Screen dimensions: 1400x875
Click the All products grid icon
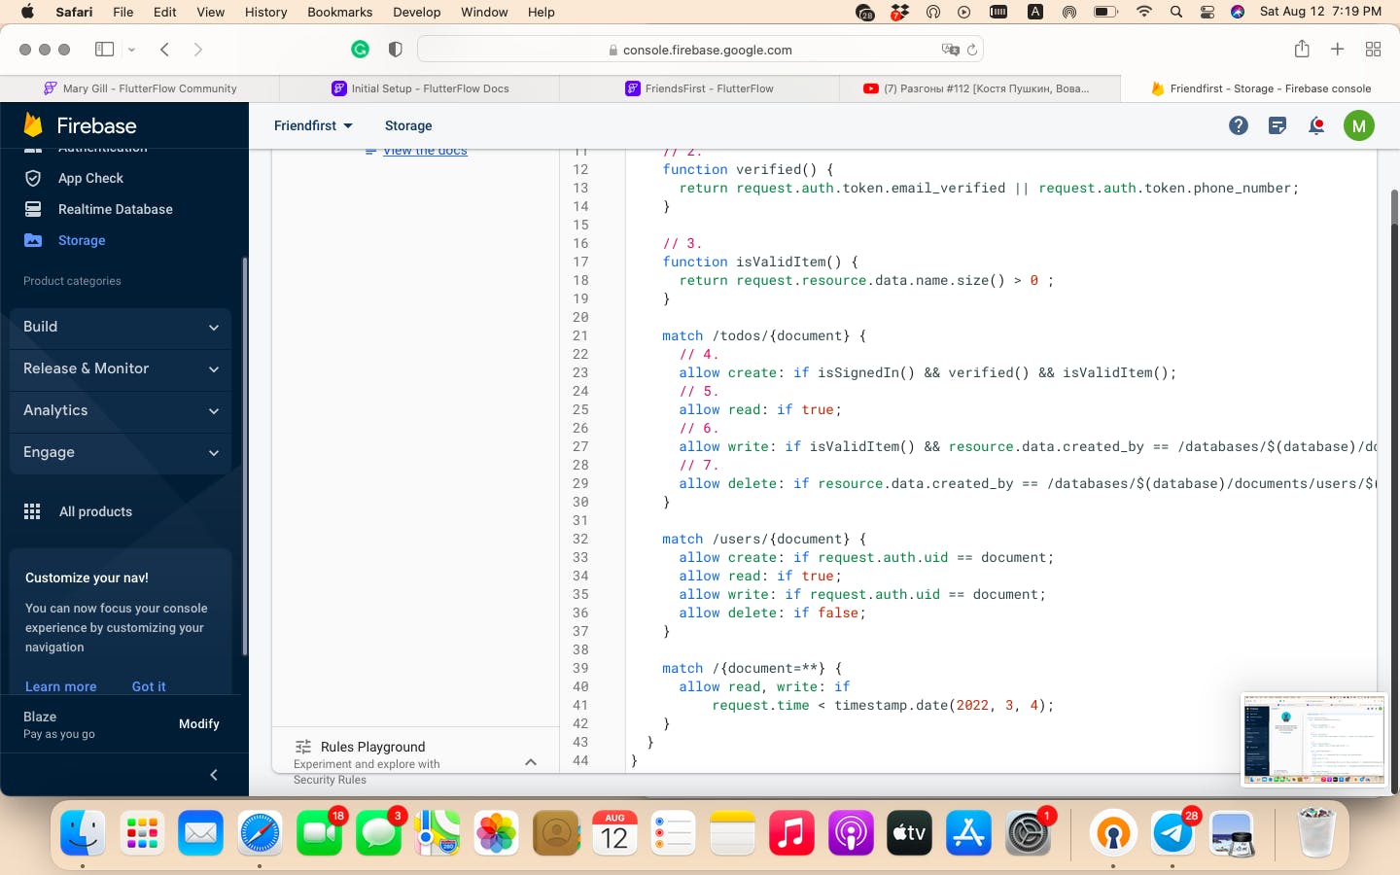[x=32, y=511]
